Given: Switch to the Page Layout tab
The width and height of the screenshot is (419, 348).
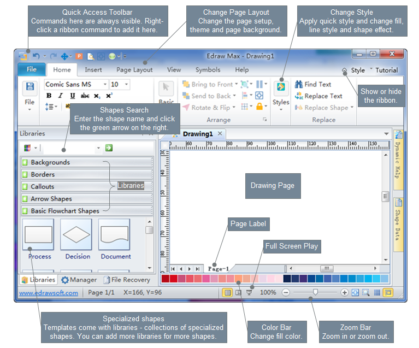Looking at the screenshot, I should pos(134,70).
